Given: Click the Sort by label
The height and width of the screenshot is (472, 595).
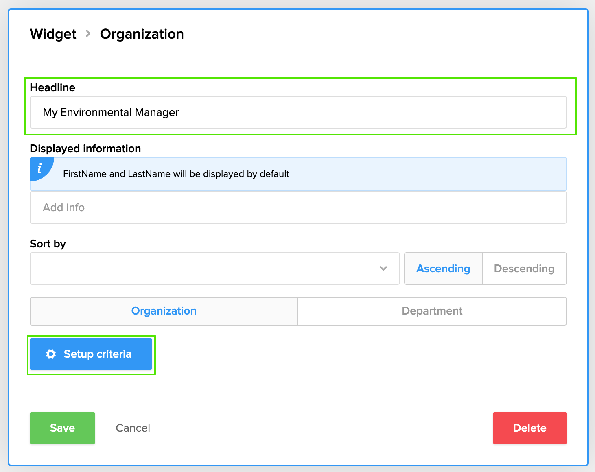Looking at the screenshot, I should point(48,244).
